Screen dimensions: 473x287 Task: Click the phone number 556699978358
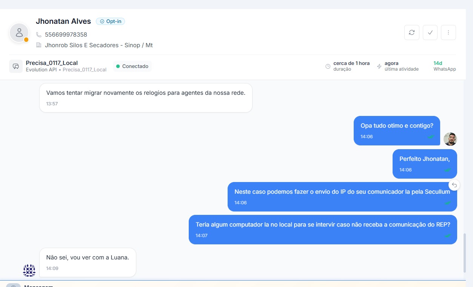point(66,35)
